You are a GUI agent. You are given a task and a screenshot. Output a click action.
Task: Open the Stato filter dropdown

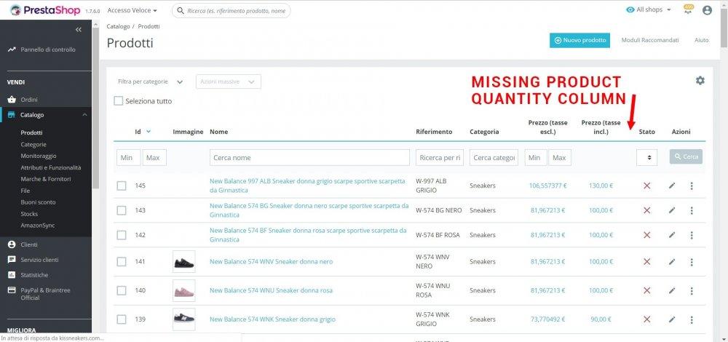[646, 157]
